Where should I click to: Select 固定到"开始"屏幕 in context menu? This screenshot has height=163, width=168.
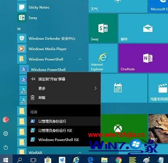(64, 79)
